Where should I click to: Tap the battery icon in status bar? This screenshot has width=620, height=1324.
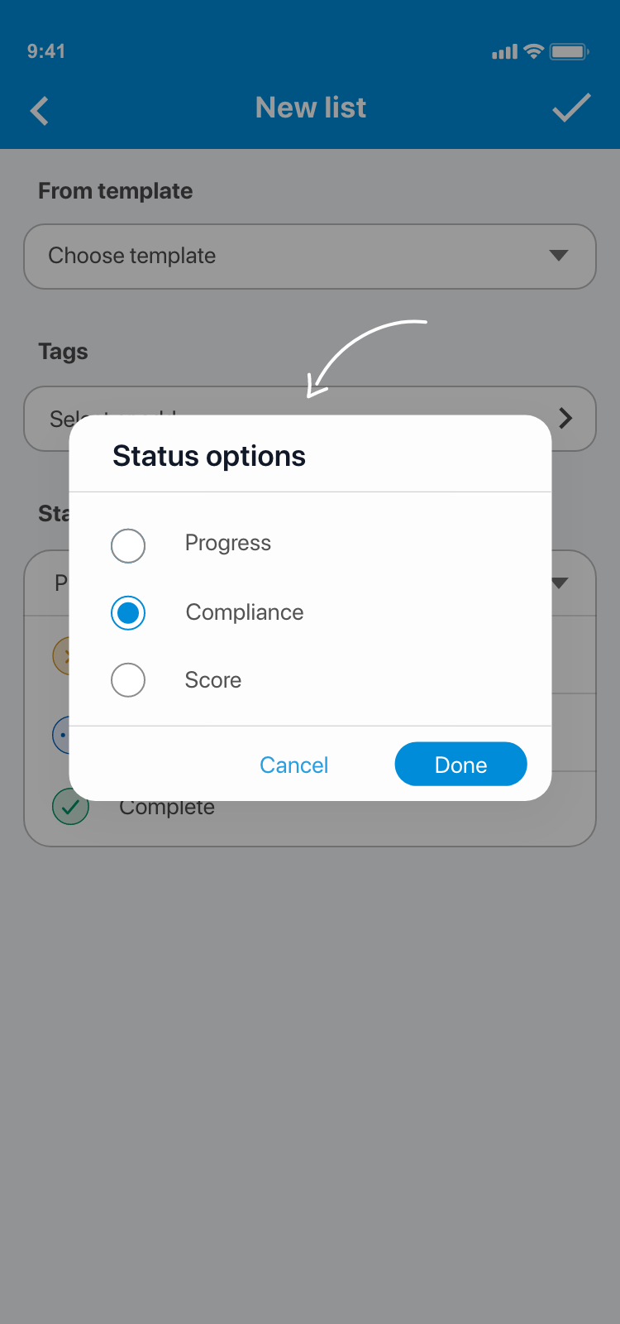tap(569, 52)
